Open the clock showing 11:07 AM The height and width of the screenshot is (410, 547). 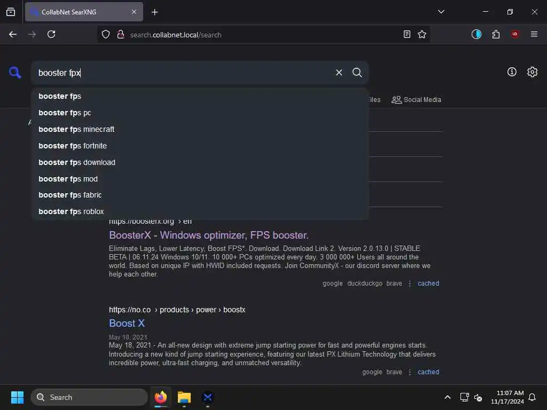pos(507,397)
